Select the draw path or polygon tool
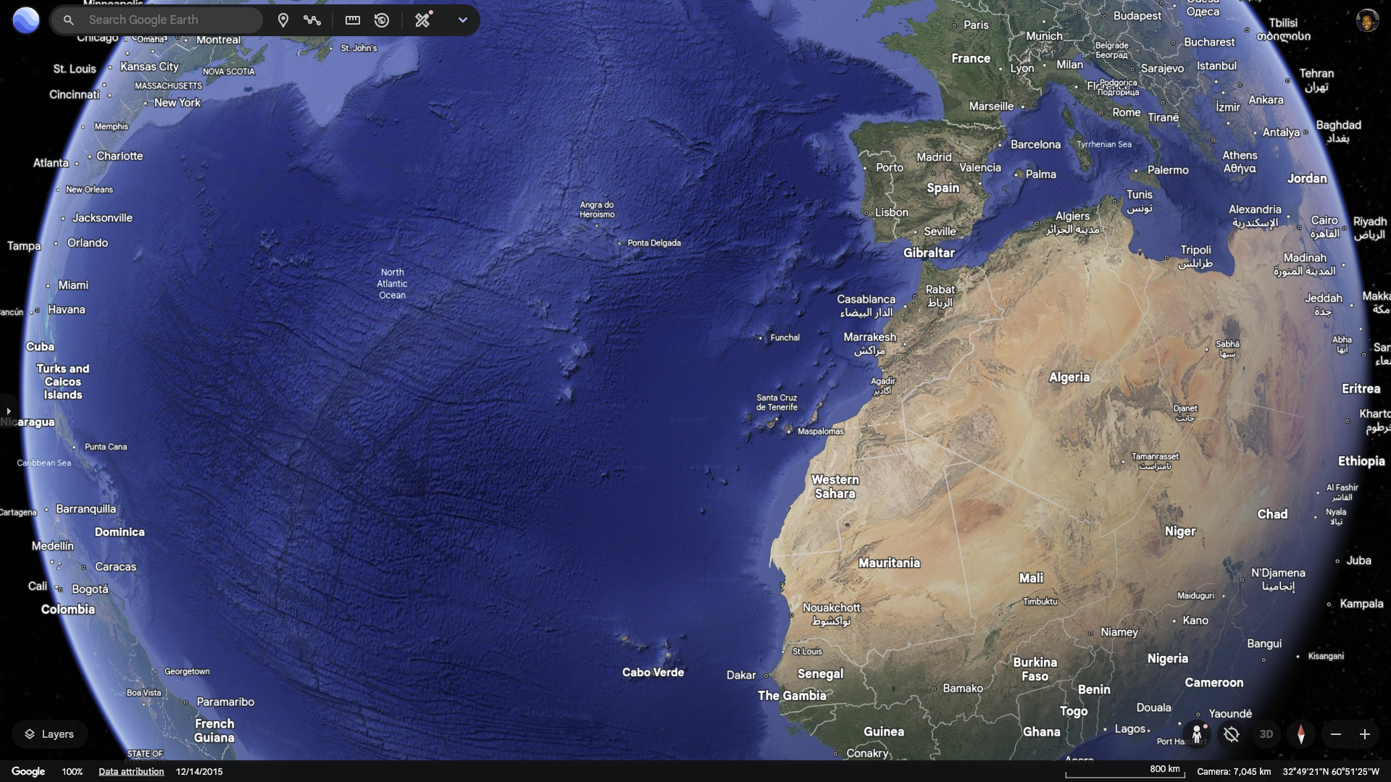This screenshot has width=1391, height=782. [x=312, y=20]
